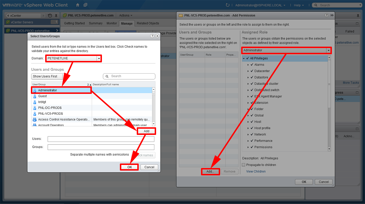Click scrollbar down arrow in users list
This screenshot has height=204, width=365.
tap(154, 124)
